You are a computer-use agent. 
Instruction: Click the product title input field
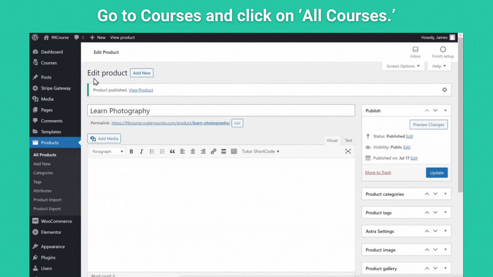(221, 111)
